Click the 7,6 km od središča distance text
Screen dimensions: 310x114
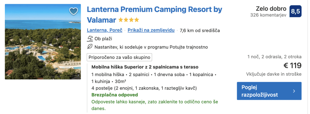pyautogui.click(x=200, y=30)
